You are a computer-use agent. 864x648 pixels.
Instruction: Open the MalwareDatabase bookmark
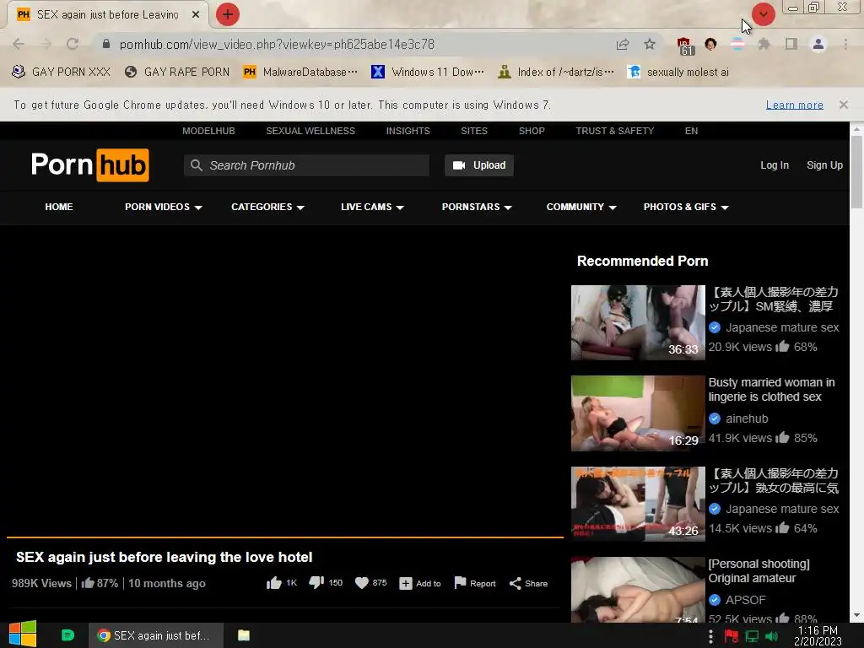point(300,72)
